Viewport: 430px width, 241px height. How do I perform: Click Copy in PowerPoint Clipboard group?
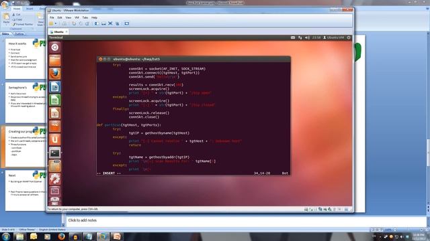(17, 19)
